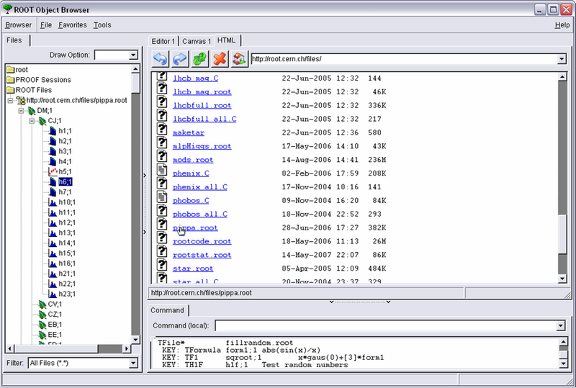The image size is (576, 388).
Task: Open the File menu
Action: coord(46,25)
